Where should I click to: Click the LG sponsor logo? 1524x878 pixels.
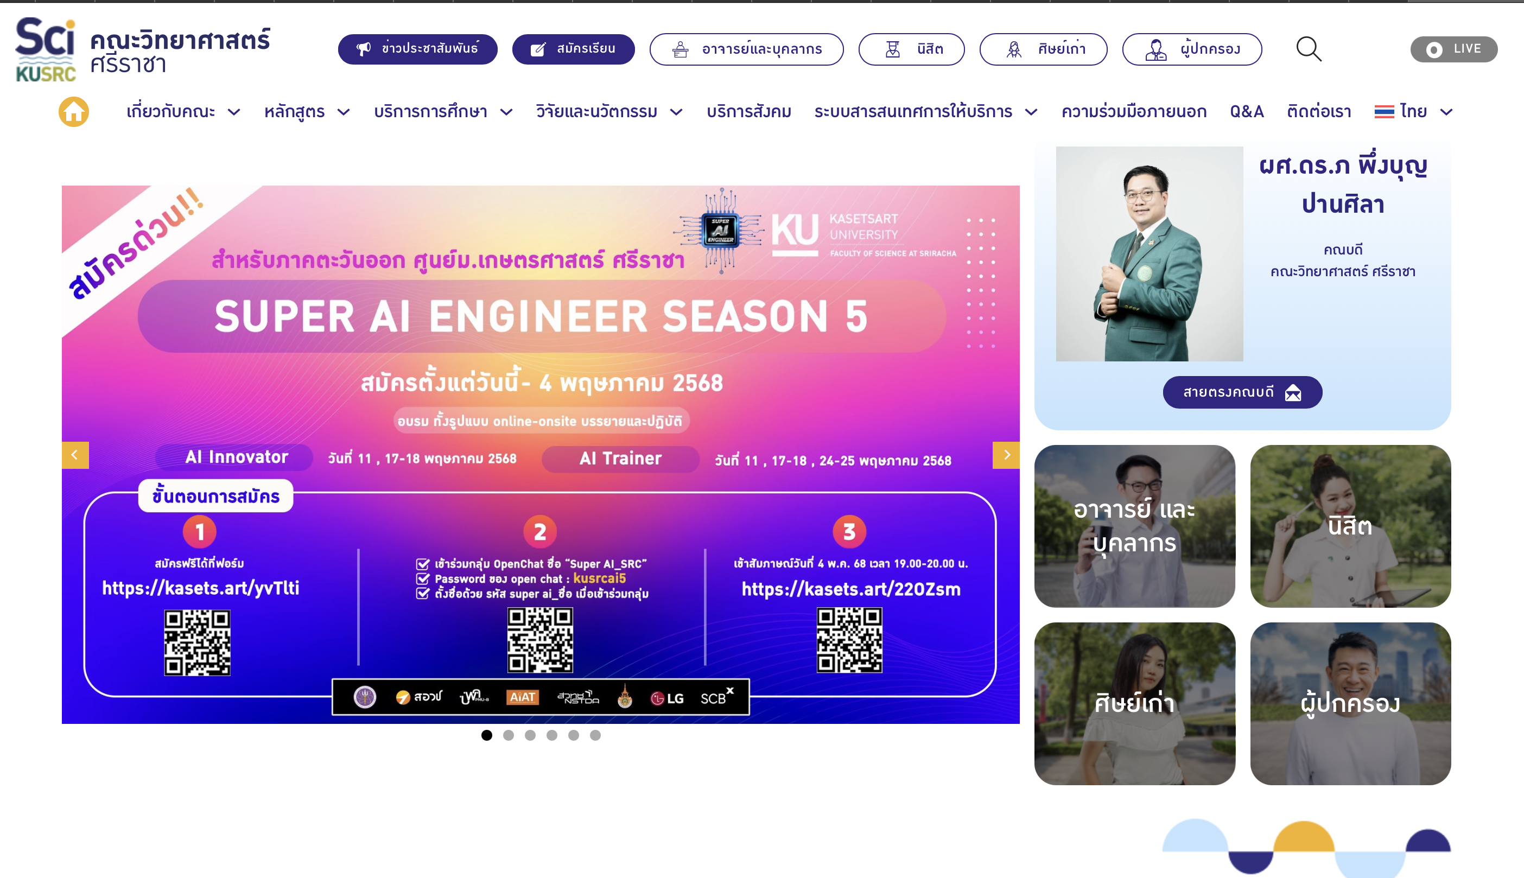[x=667, y=698]
